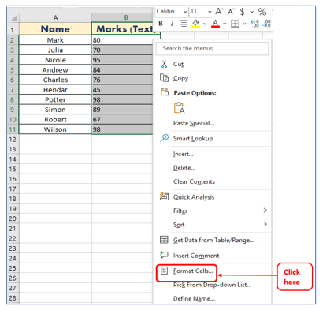Click the Name header cell
Viewport: 323px width, 310px height.
coord(55,28)
